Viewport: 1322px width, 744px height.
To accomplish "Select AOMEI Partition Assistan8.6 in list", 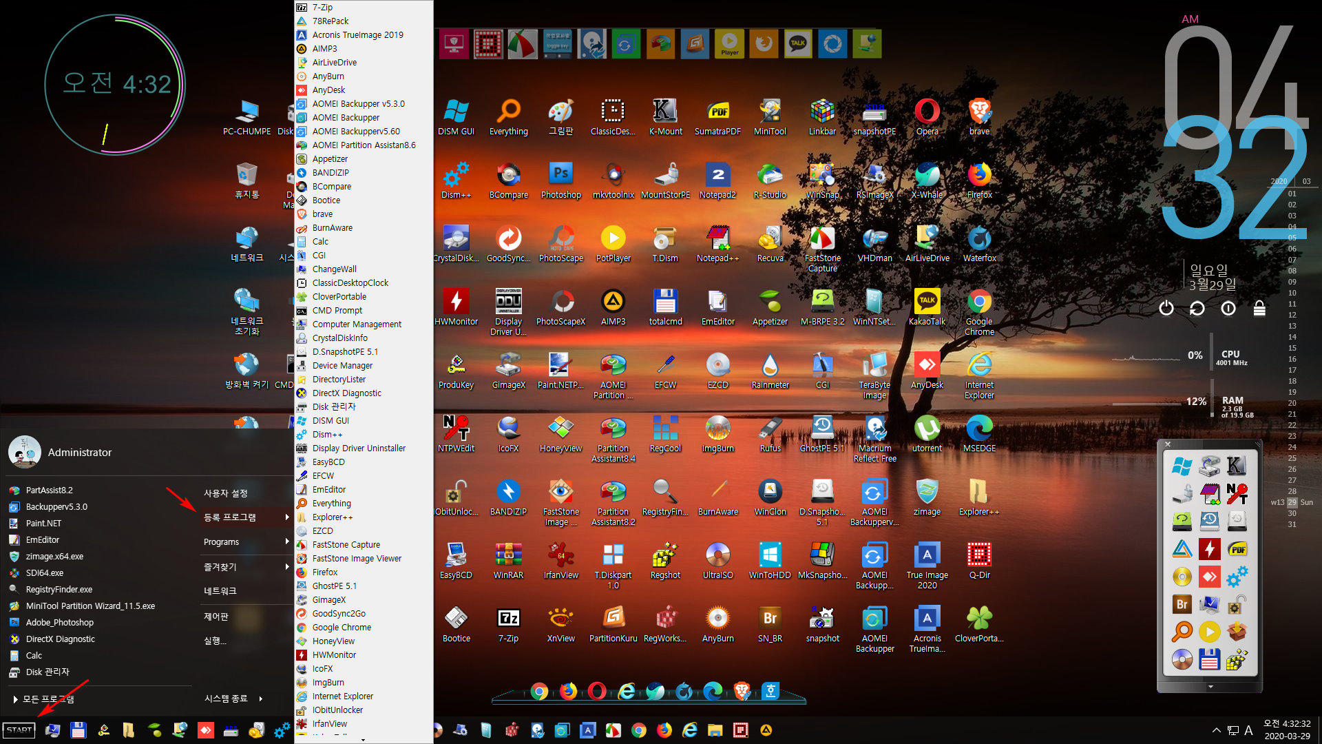I will click(364, 145).
